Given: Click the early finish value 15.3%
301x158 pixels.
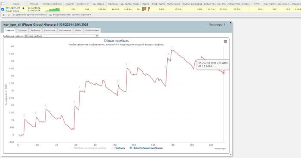Looking at the screenshot, I should tap(178, 9).
